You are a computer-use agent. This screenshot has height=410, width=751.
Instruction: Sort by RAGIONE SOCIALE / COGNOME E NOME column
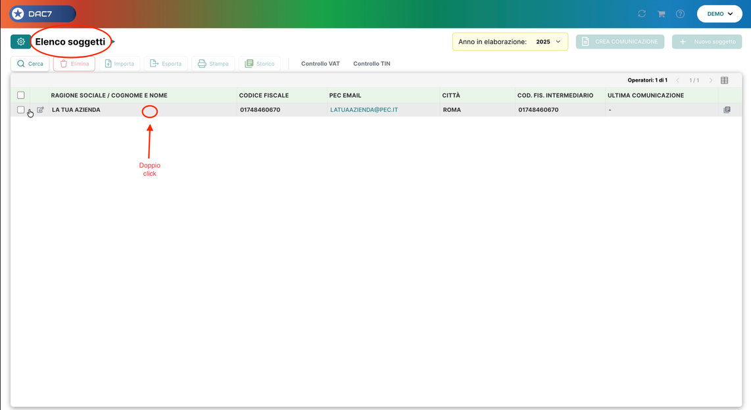click(x=109, y=95)
